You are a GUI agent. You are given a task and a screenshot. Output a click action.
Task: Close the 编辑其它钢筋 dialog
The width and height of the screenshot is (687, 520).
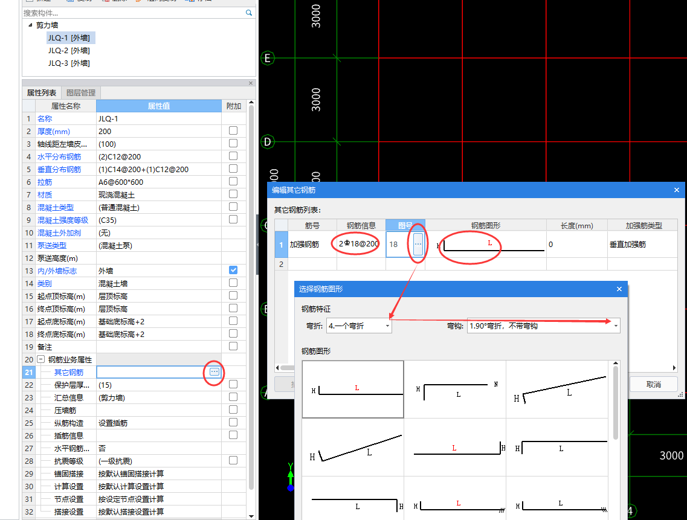pyautogui.click(x=677, y=190)
